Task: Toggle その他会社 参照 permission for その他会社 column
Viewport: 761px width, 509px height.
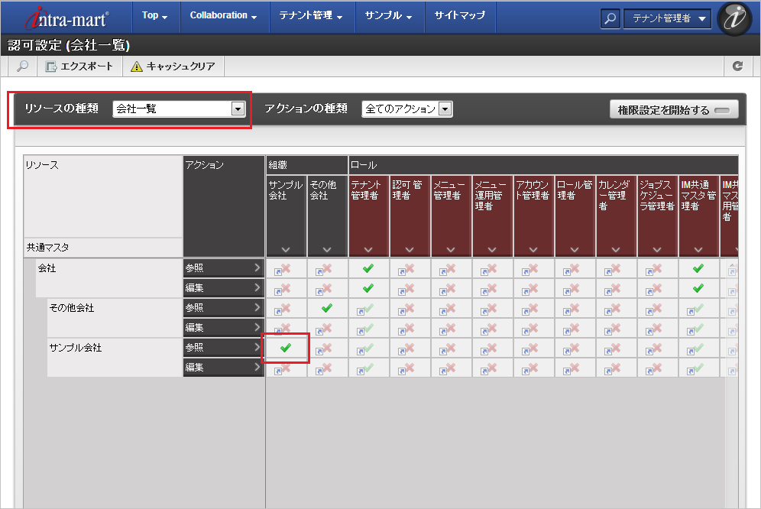Action: point(327,308)
